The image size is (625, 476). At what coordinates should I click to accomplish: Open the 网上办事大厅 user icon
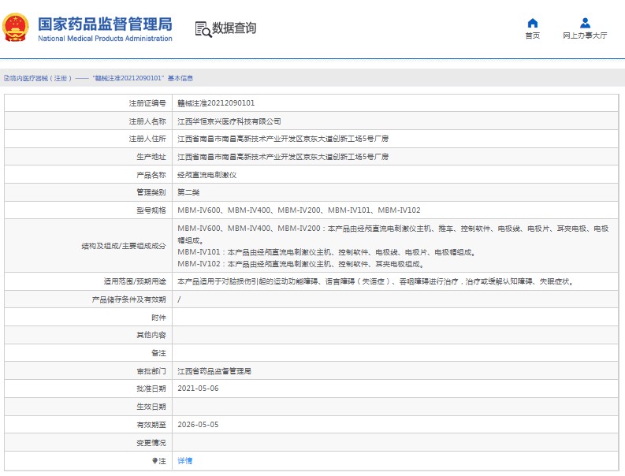coord(585,23)
